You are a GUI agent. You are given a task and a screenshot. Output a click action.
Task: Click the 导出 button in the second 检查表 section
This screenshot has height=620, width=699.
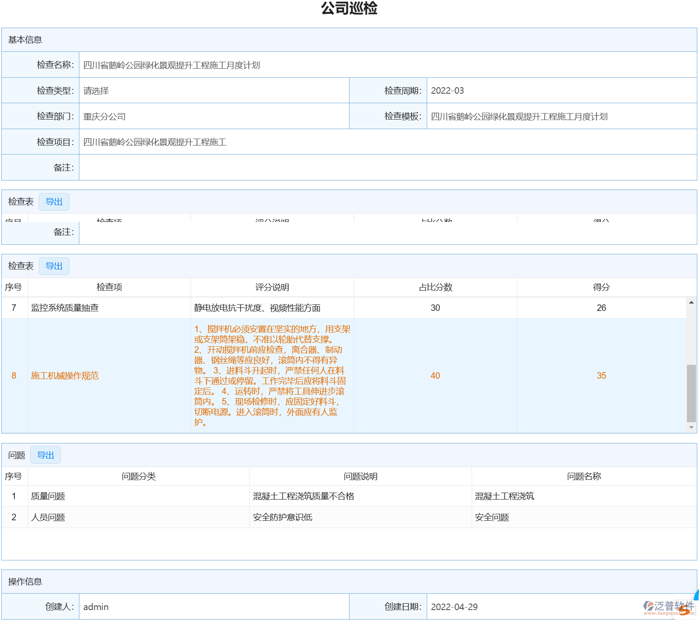tap(54, 266)
